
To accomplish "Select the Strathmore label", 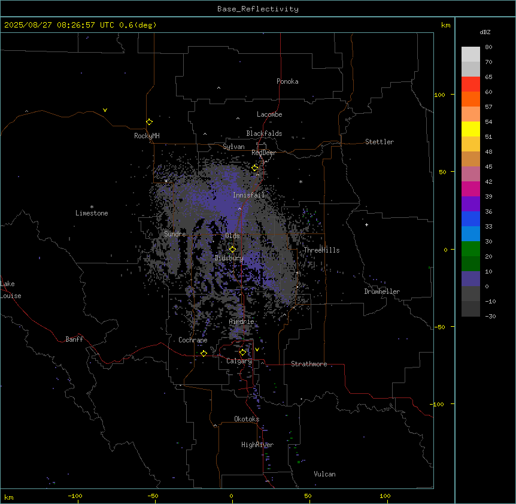I will click(x=309, y=364).
